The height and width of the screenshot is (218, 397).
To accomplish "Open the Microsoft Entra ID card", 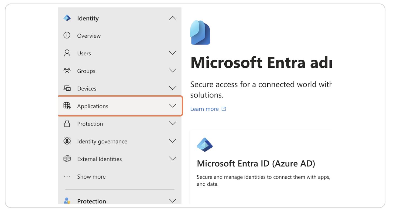I will click(x=256, y=164).
